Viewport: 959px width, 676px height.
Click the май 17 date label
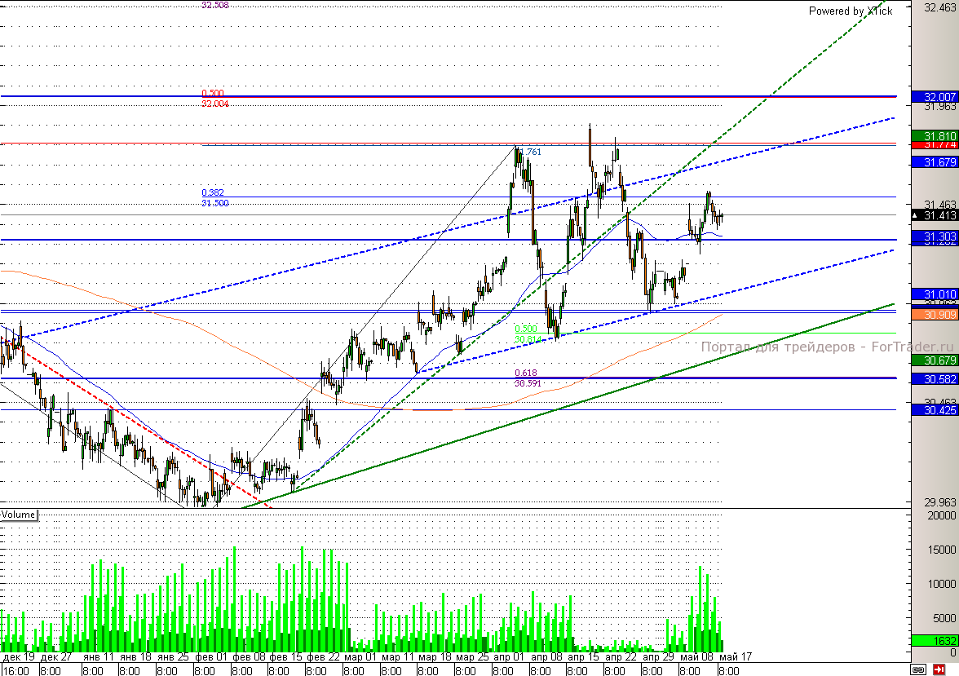point(736,656)
